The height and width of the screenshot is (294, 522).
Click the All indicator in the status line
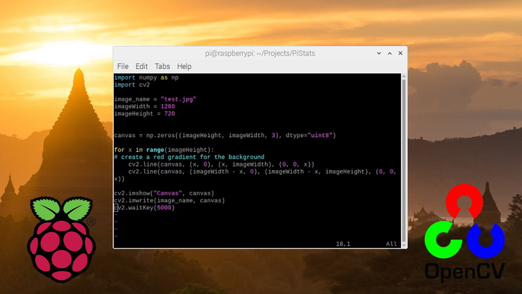(391, 244)
